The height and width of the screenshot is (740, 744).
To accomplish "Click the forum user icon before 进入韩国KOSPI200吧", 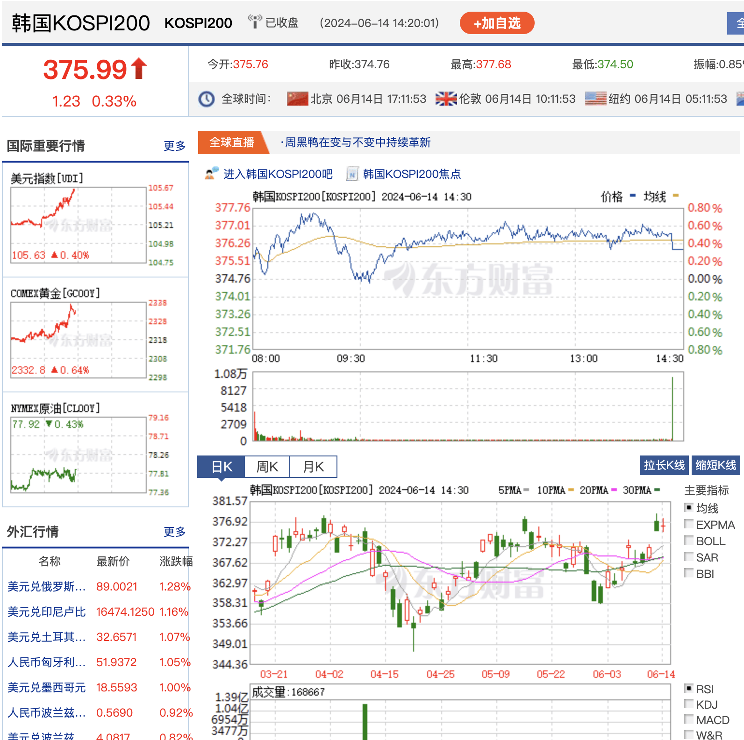I will (x=212, y=173).
